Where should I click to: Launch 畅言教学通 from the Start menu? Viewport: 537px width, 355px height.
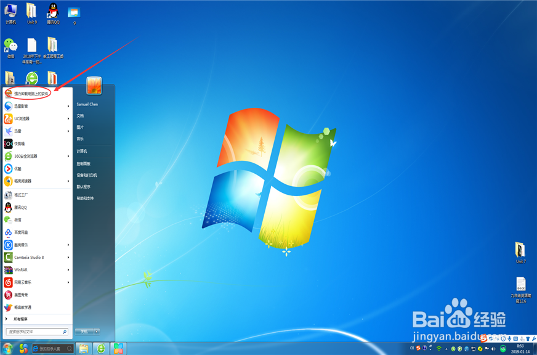(38, 308)
